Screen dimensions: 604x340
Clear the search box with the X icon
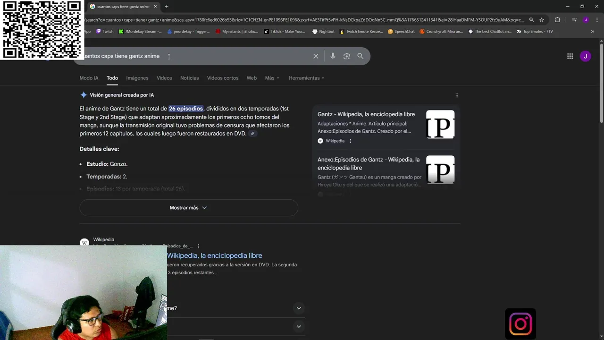coord(316,56)
